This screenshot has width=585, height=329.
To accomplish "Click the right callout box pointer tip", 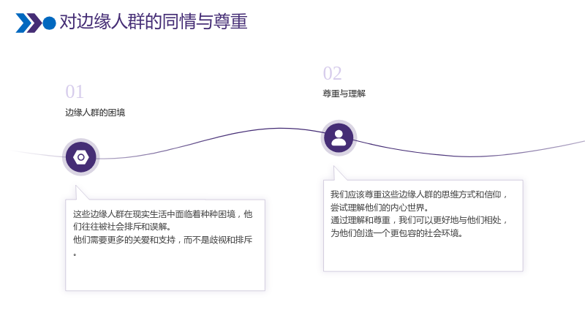I will (x=334, y=167).
